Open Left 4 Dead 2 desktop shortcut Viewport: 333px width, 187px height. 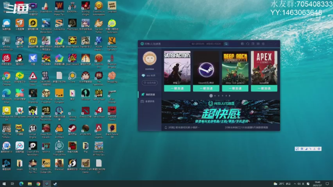pyautogui.click(x=98, y=96)
